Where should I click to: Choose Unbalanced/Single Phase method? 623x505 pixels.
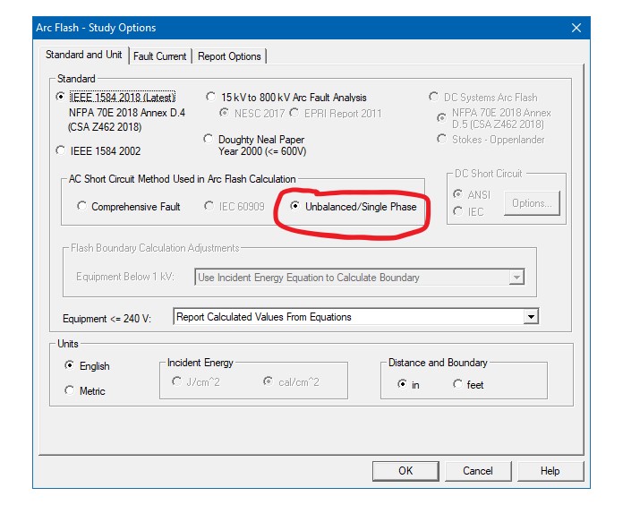click(x=297, y=207)
